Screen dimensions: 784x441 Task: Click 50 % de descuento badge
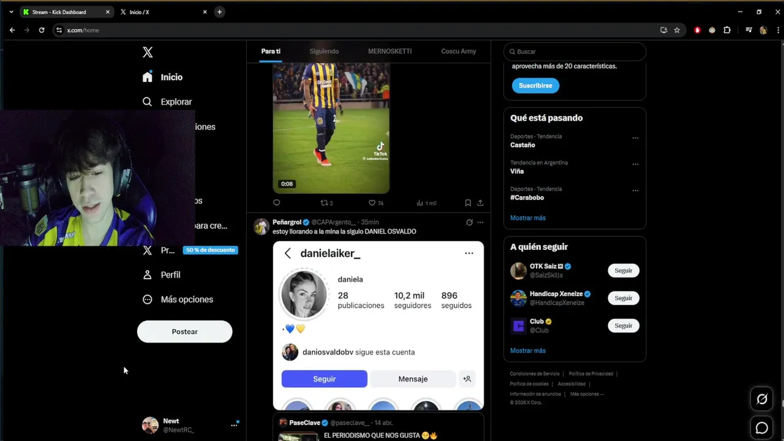click(210, 250)
